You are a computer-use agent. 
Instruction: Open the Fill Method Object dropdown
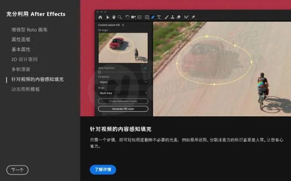click(123, 82)
